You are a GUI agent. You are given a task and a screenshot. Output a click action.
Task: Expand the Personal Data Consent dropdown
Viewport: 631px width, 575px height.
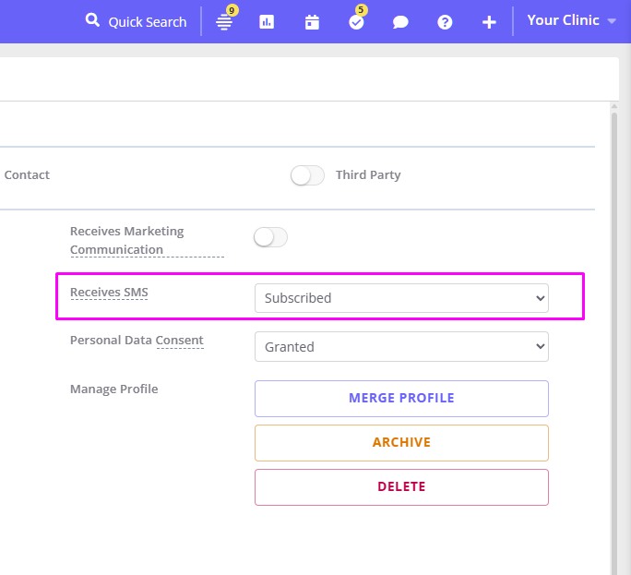coord(401,347)
